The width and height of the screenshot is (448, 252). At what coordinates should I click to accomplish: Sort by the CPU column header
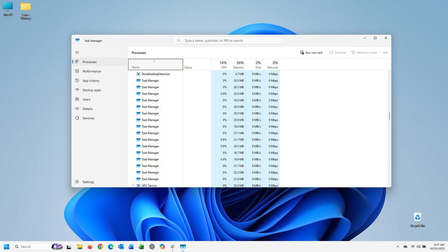(x=223, y=65)
